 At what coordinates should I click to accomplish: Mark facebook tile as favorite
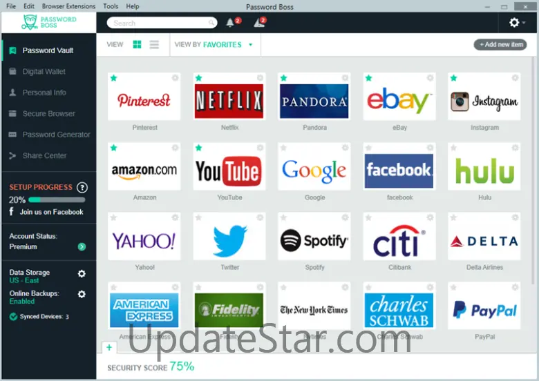[x=368, y=148]
